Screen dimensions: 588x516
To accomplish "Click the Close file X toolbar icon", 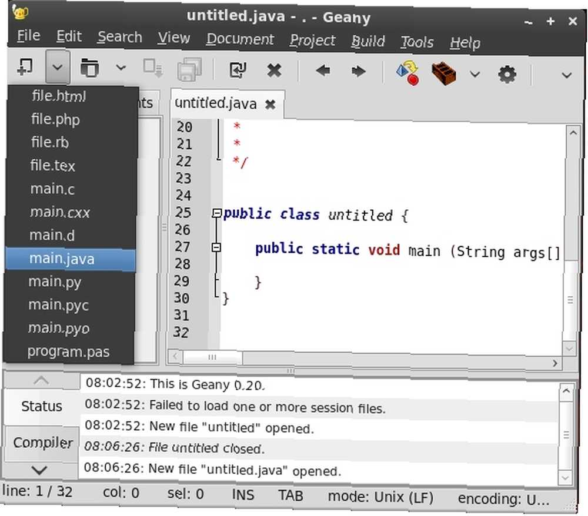I will click(274, 71).
